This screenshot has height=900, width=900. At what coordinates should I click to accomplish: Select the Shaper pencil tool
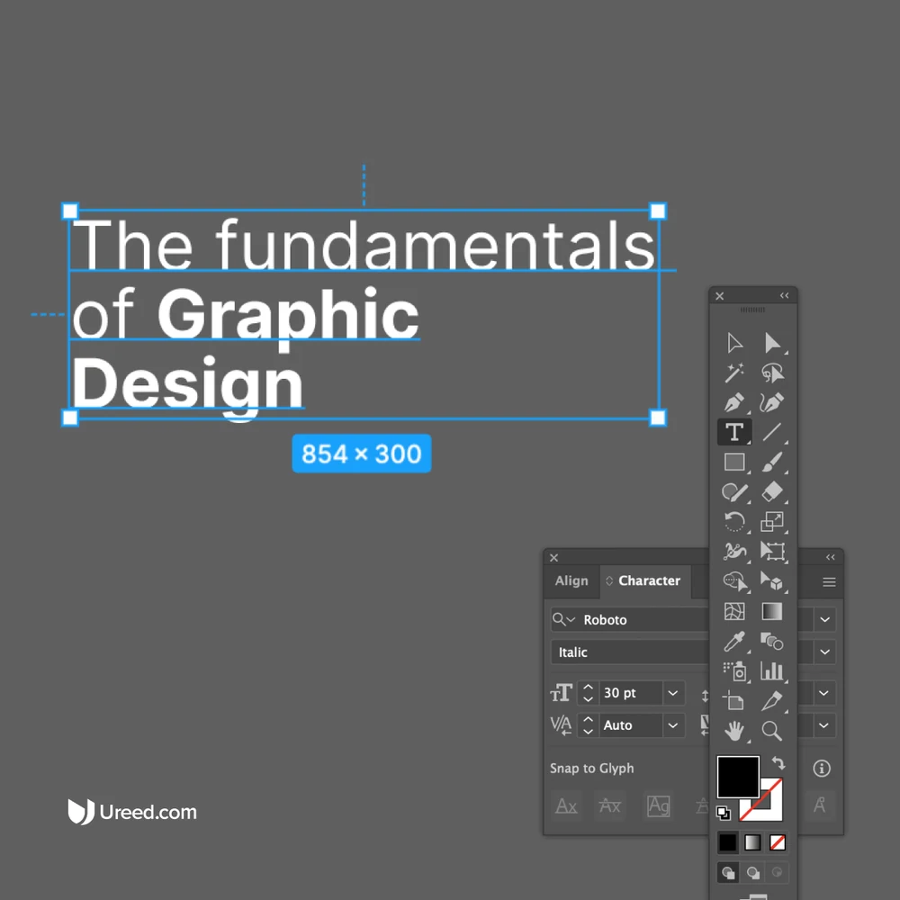[734, 492]
